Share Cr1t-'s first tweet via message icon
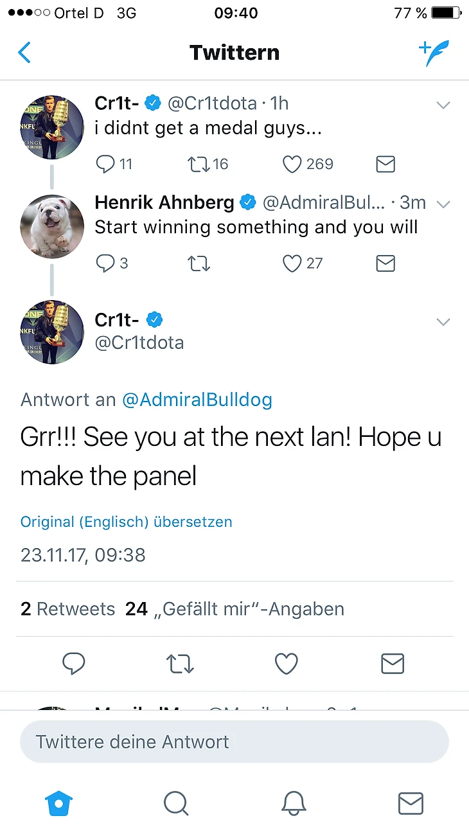 coord(385,164)
